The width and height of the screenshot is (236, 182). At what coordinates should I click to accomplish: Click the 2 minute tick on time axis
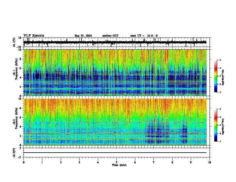point(61,162)
